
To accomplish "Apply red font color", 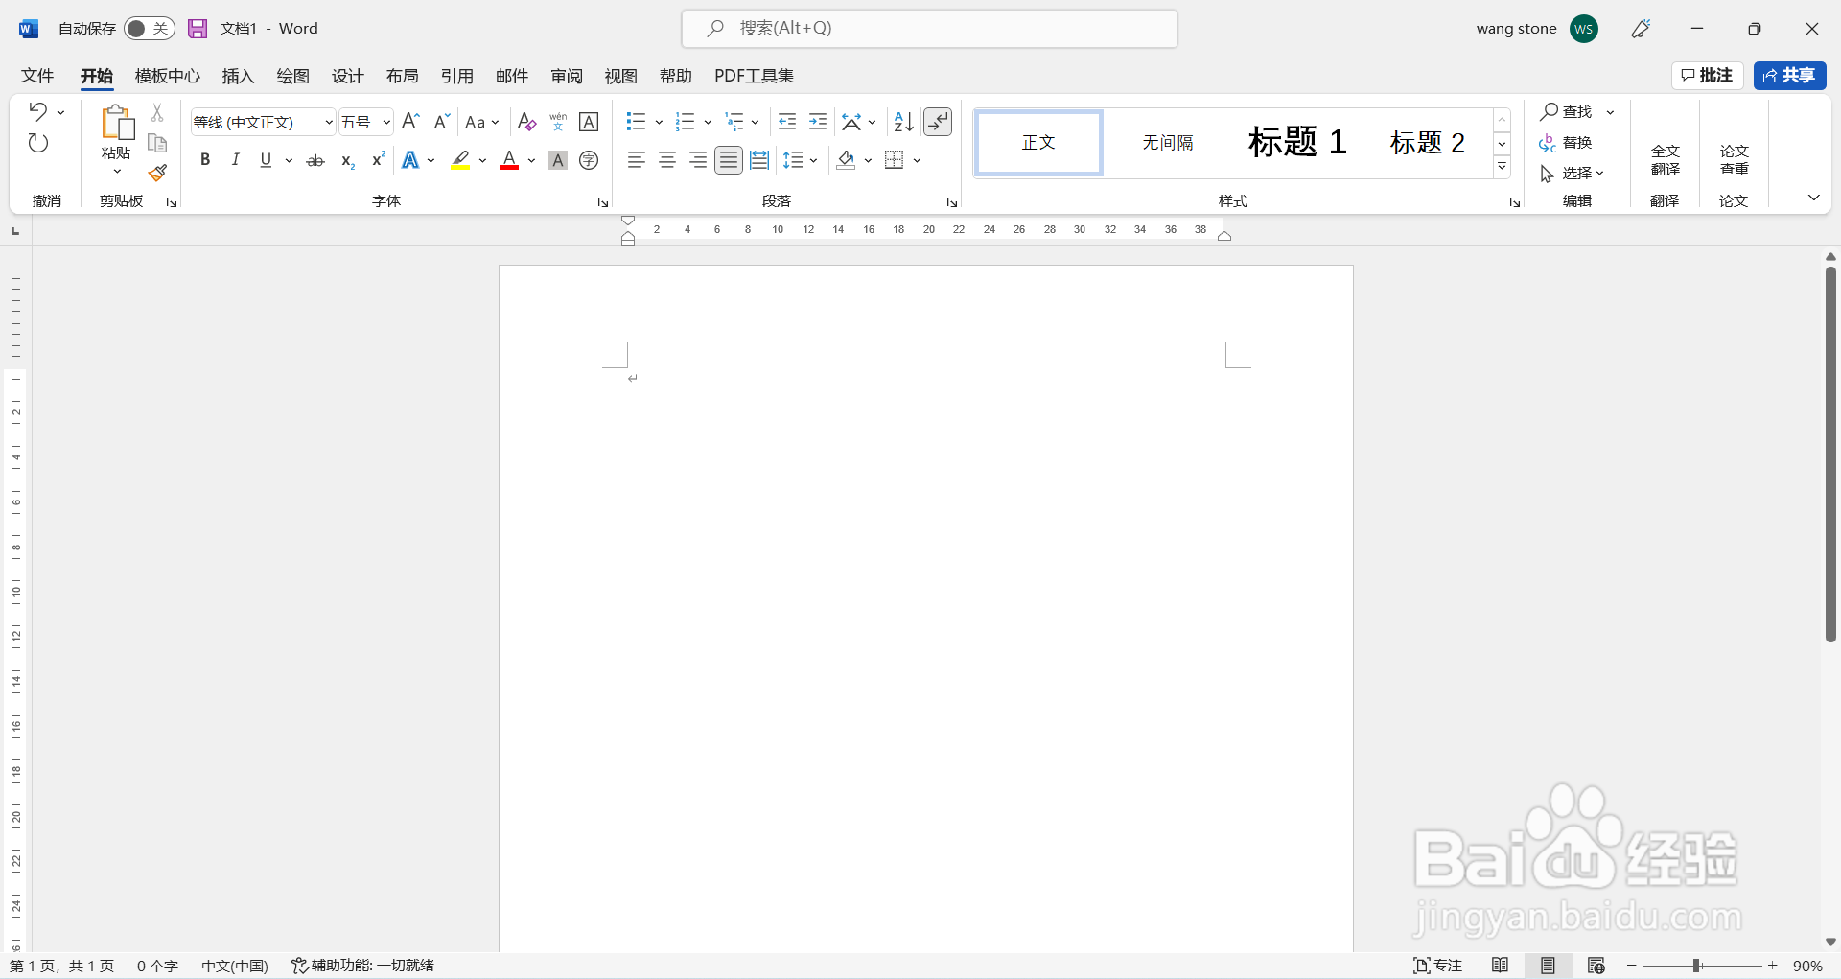I will tap(509, 160).
